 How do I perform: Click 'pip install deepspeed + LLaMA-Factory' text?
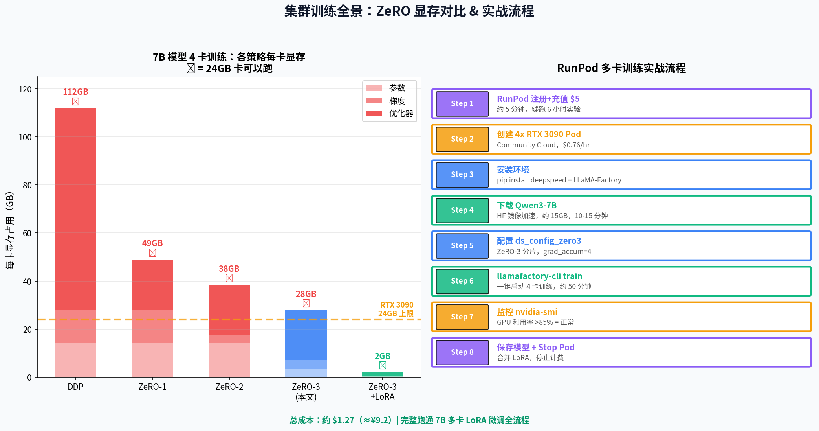(x=559, y=180)
